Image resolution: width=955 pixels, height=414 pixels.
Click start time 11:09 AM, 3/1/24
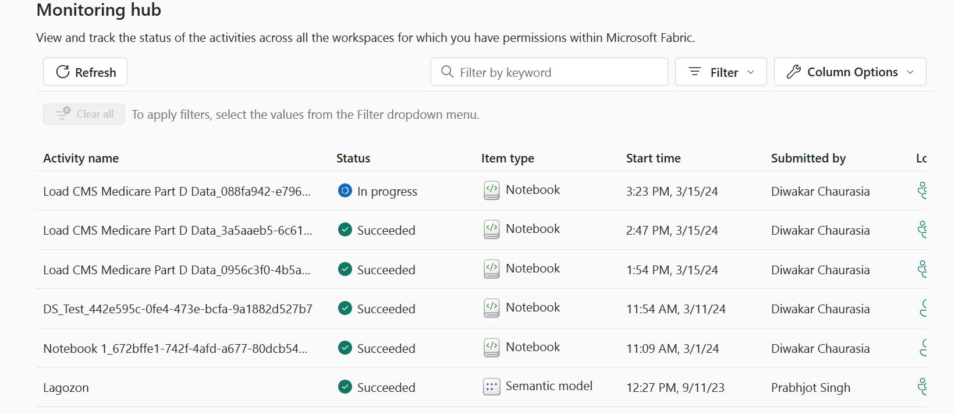(673, 349)
